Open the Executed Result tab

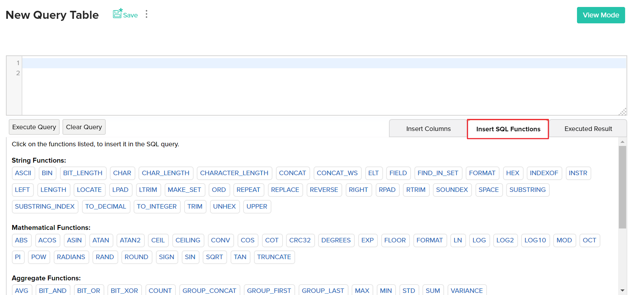coord(588,129)
